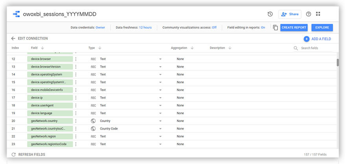
Task: Open three-dot menu for geoNetwork.region
Action: 75,136
